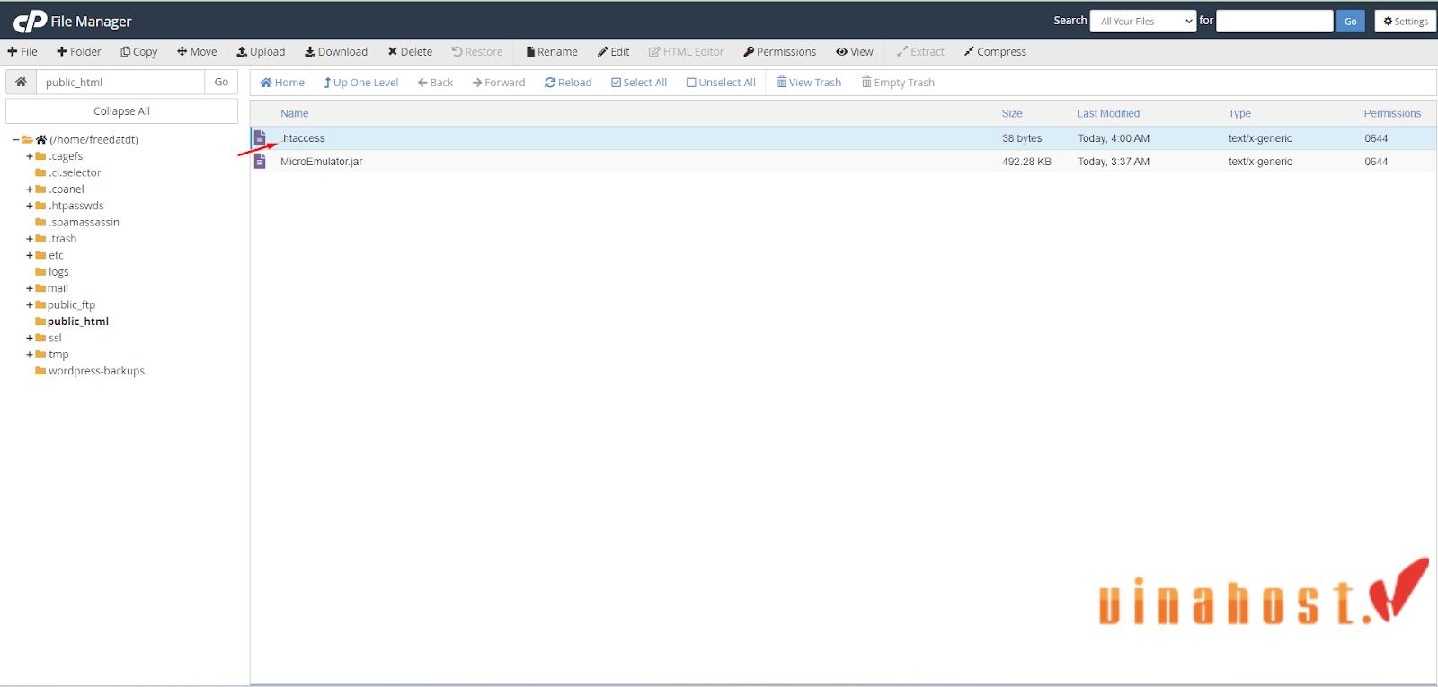The height and width of the screenshot is (687, 1438).
Task: Open wordpress-backups folder in tree
Action: (96, 371)
